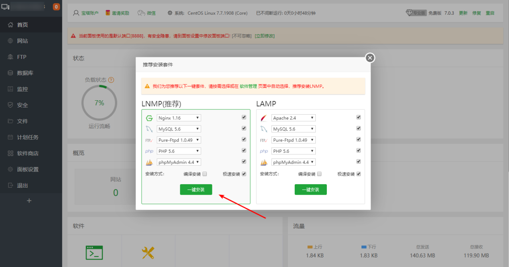Open the 网站 websites sidebar item
509x267 pixels.
click(x=31, y=41)
